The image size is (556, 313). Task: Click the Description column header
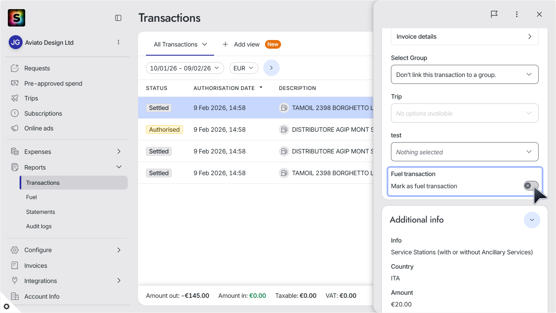tap(298, 88)
